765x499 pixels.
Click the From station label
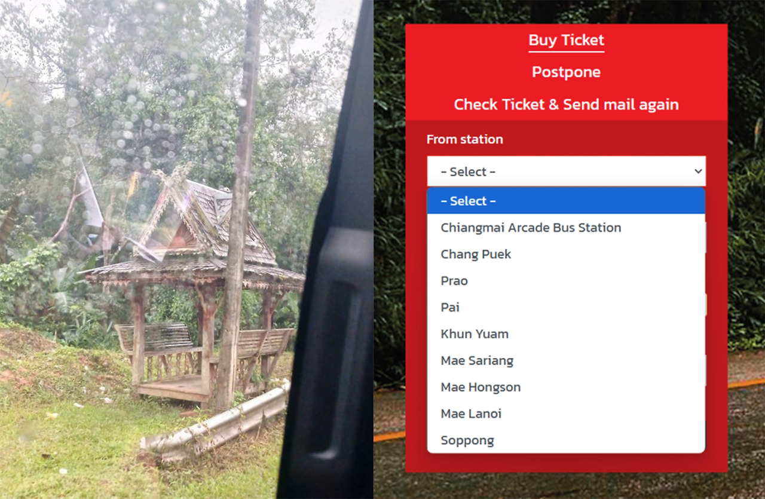pos(464,139)
